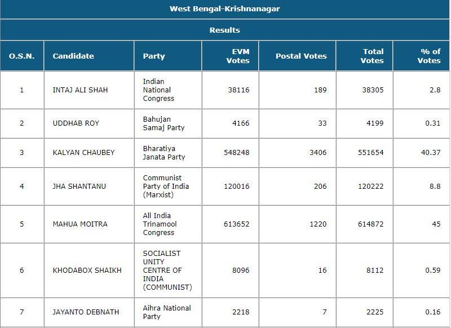The height and width of the screenshot is (328, 451).
Task: Select JAYANTO DEBNATH in the table
Action: pyautogui.click(x=85, y=312)
